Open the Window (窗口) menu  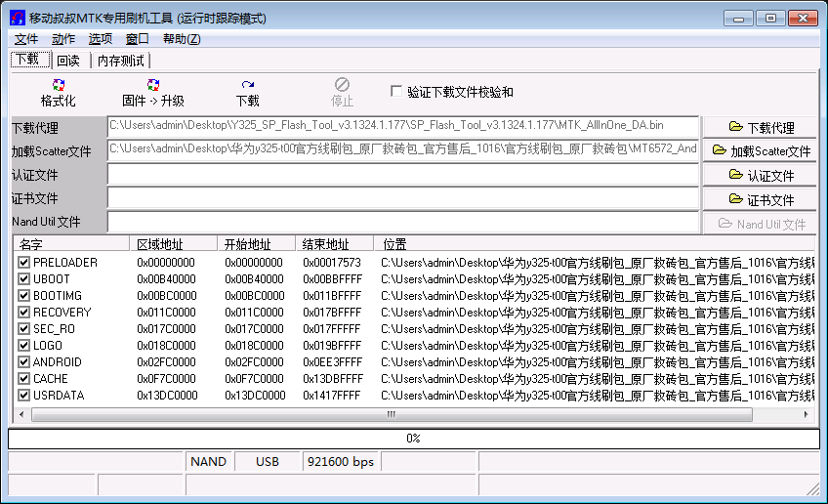[138, 39]
